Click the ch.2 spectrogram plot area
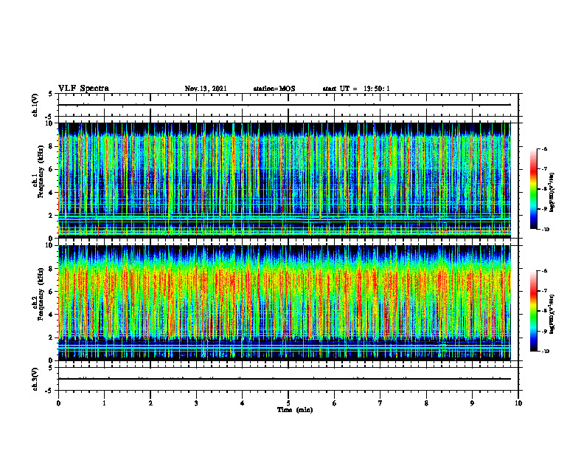The height and width of the screenshot is (452, 584). (285, 303)
